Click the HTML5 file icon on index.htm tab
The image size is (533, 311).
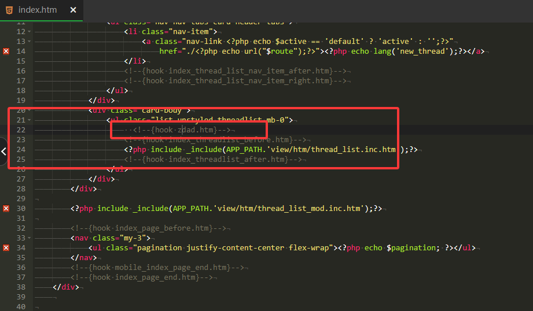10,10
